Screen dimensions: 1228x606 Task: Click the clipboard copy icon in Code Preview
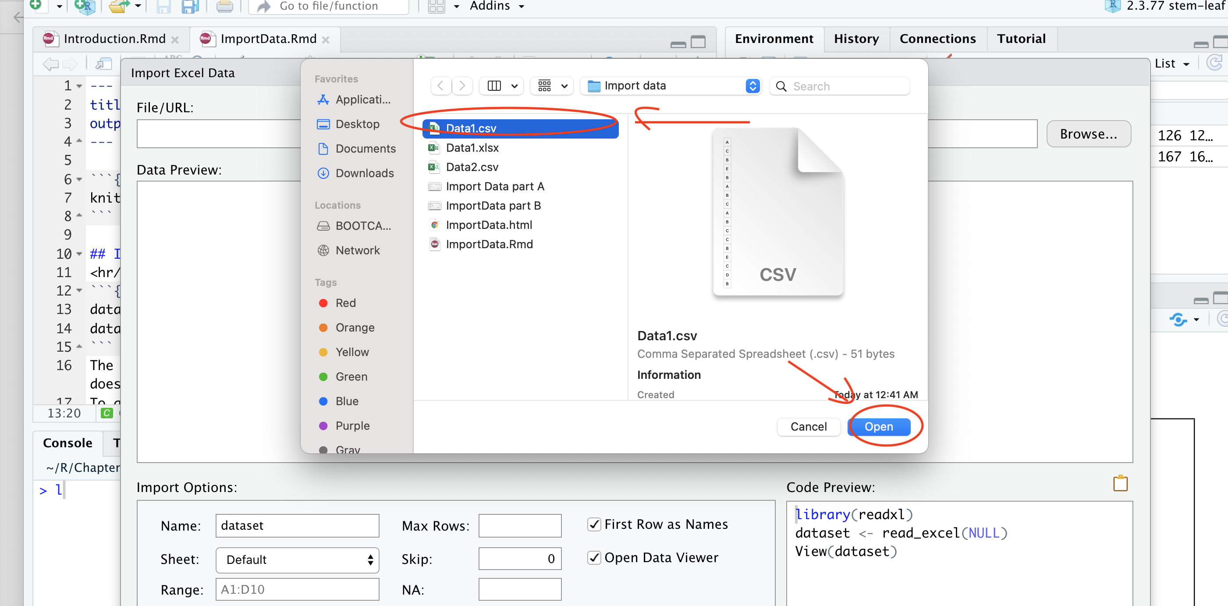pyautogui.click(x=1120, y=484)
